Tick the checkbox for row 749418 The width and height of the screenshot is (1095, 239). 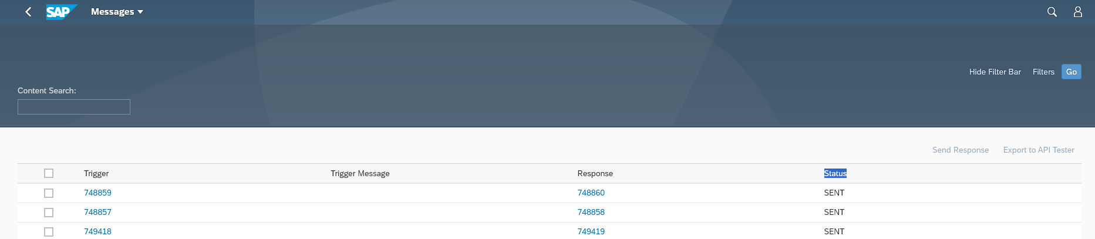click(x=49, y=232)
